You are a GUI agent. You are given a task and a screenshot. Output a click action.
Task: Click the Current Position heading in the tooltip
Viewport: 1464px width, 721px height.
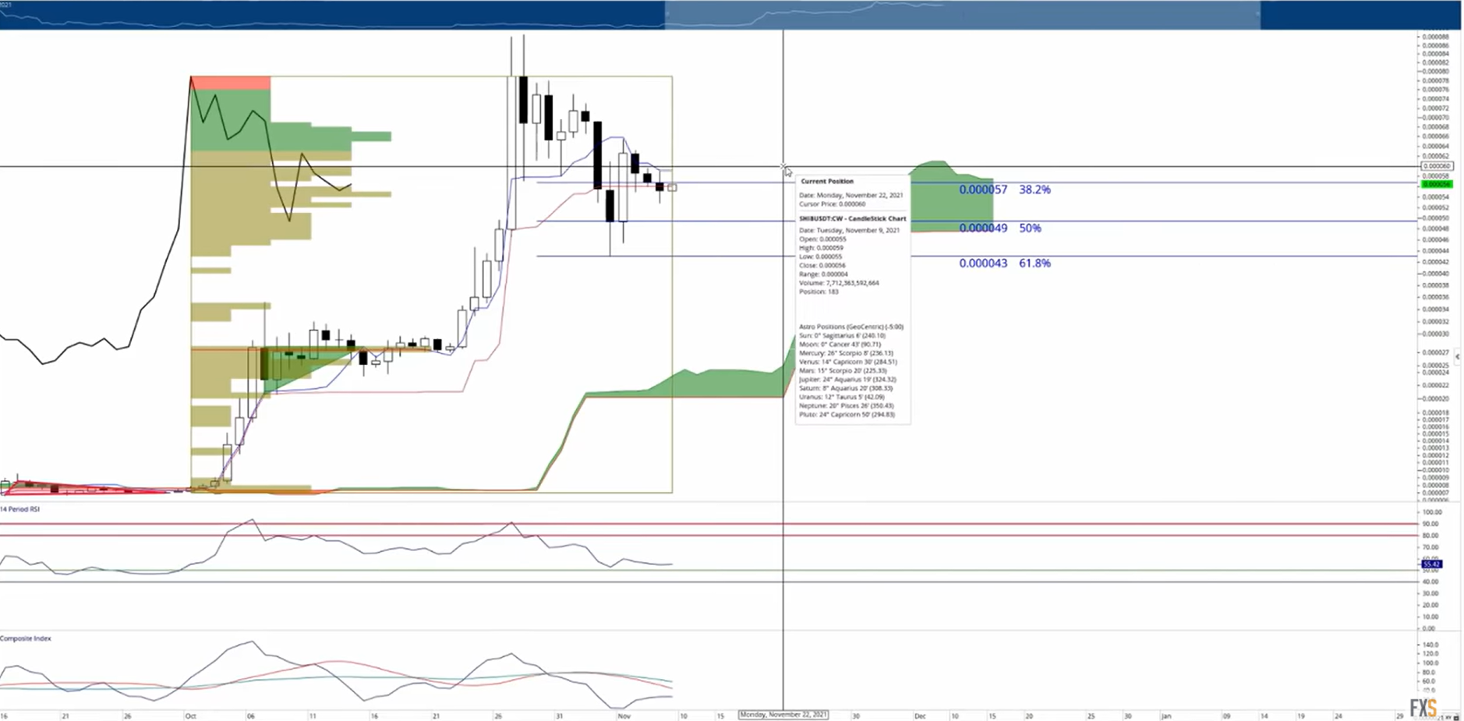click(x=827, y=181)
